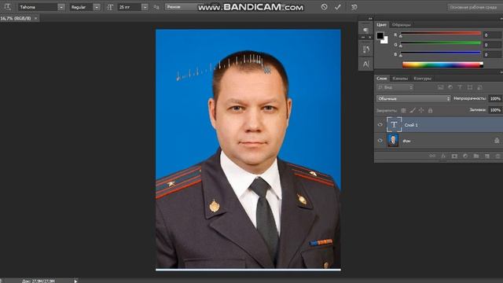503x283 pixels.
Task: Cancel current text edits with the circle-slash icon
Action: click(324, 7)
